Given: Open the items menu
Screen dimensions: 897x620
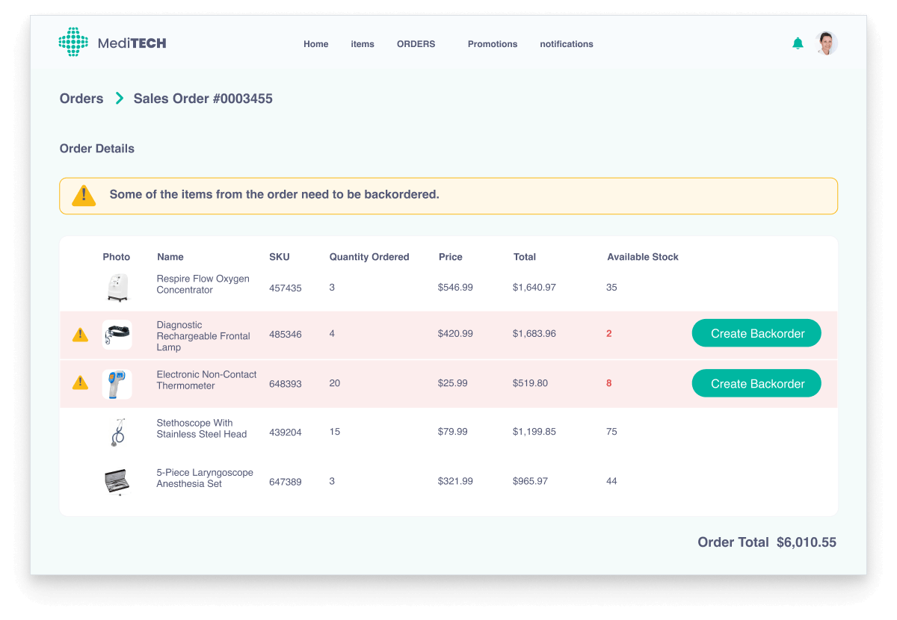Looking at the screenshot, I should (x=363, y=44).
